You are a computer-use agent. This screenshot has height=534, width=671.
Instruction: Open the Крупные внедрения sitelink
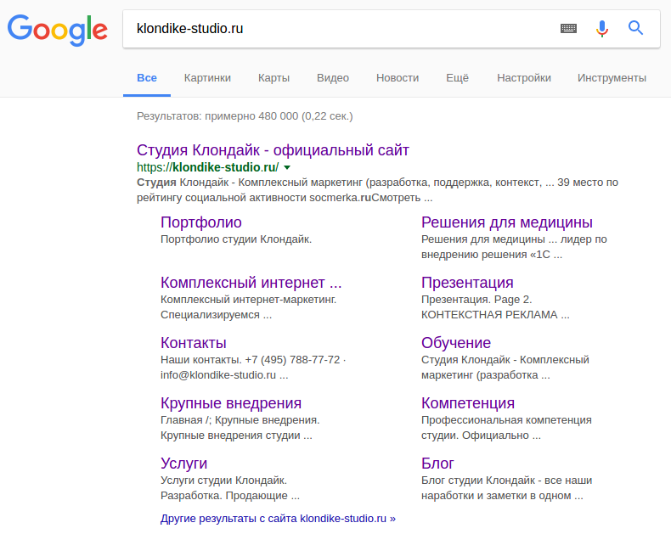coord(231,403)
